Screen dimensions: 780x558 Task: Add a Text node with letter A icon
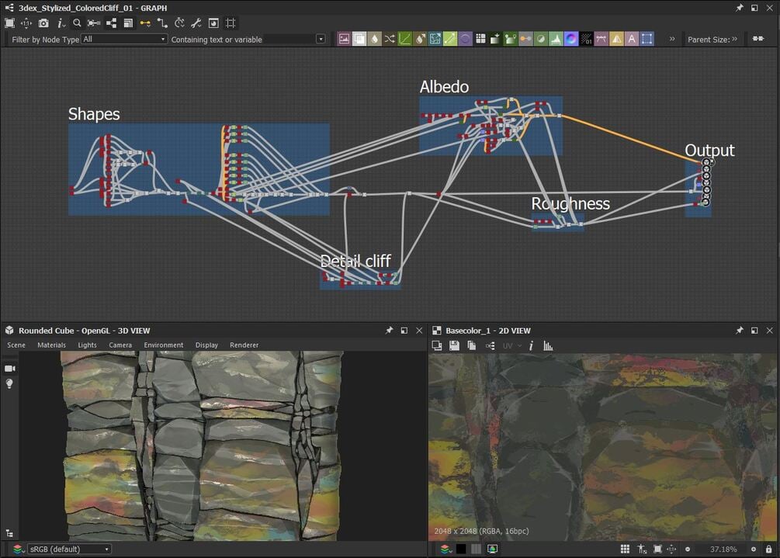coord(631,39)
